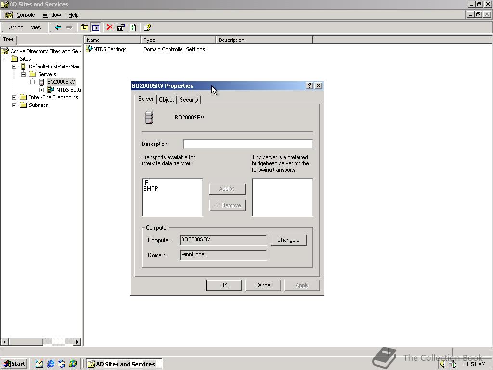493x370 pixels.
Task: Click tree pane scrollbar left arrow
Action: [x=4, y=342]
